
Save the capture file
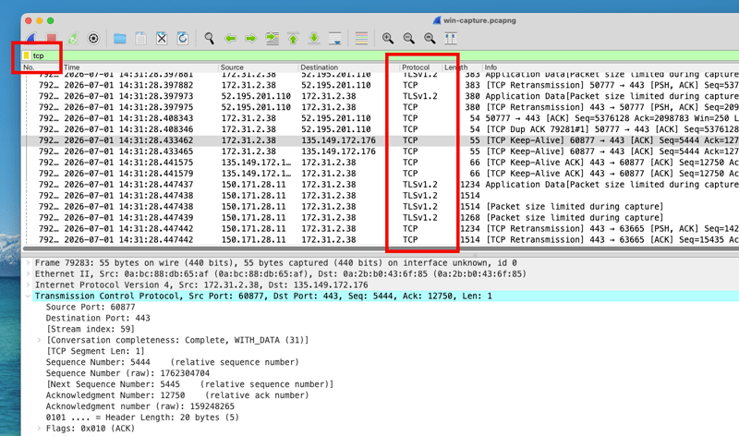click(x=140, y=39)
